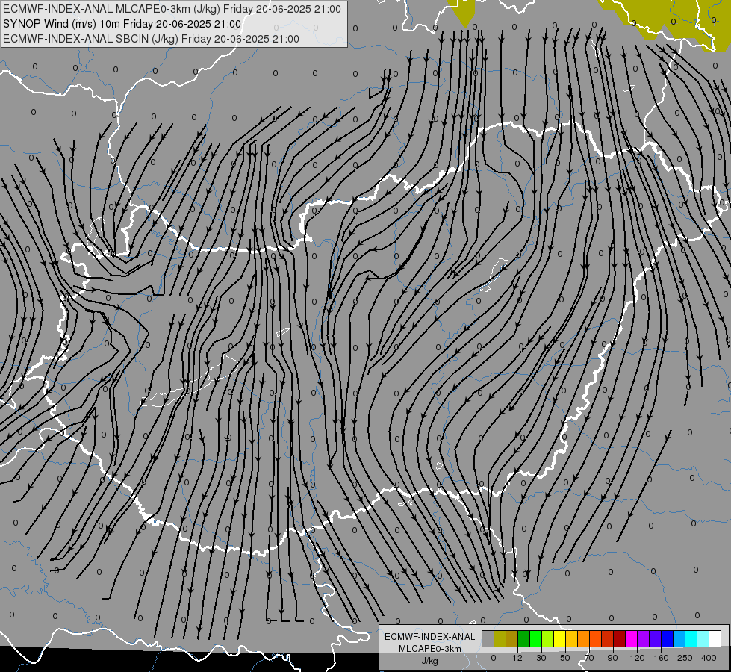
Task: Click legend scale value 70
Action: 589,658
